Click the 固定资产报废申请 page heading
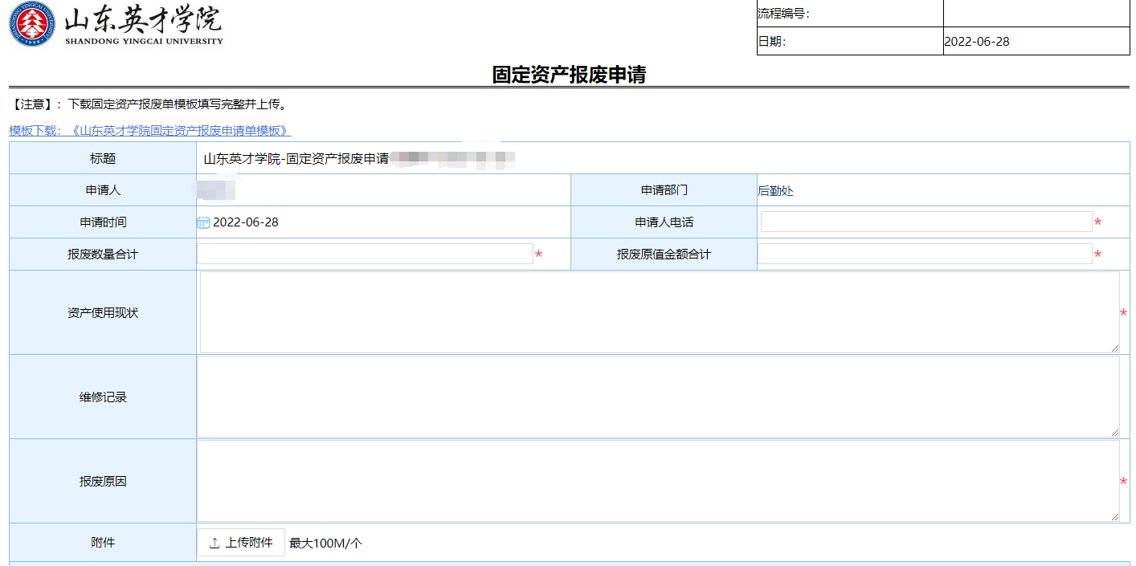Screen dimensions: 1136x566 pyautogui.click(x=569, y=75)
